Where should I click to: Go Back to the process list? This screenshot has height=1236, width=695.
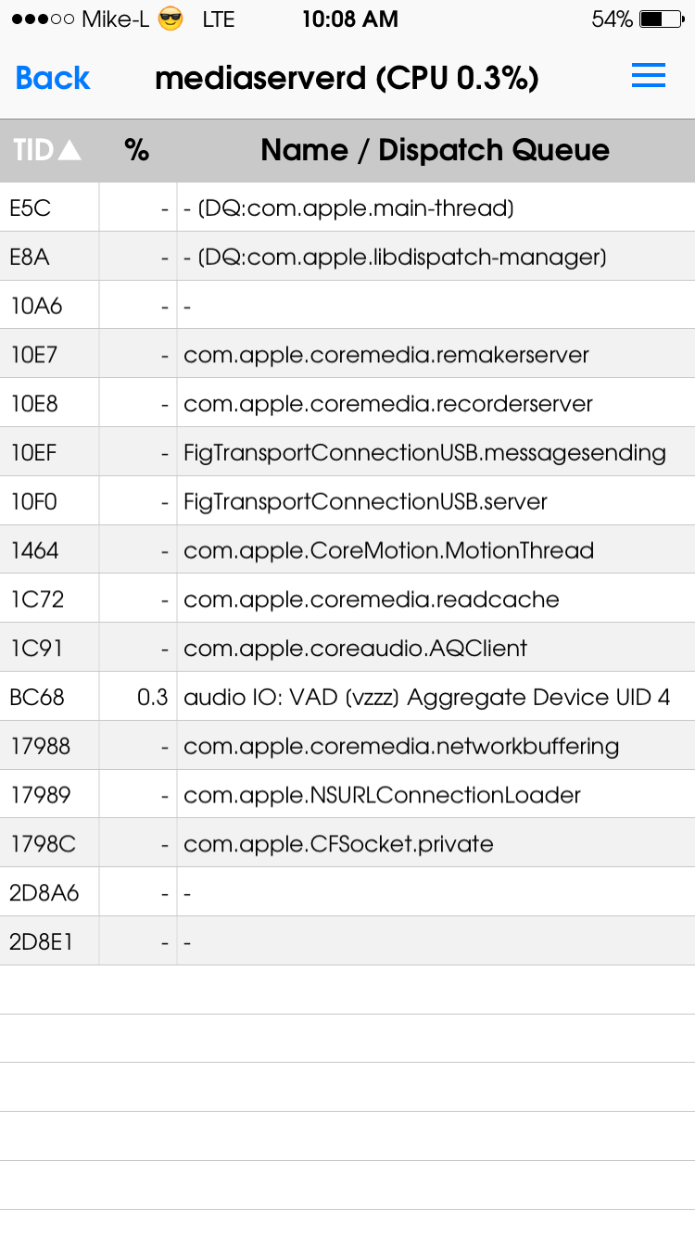53,78
